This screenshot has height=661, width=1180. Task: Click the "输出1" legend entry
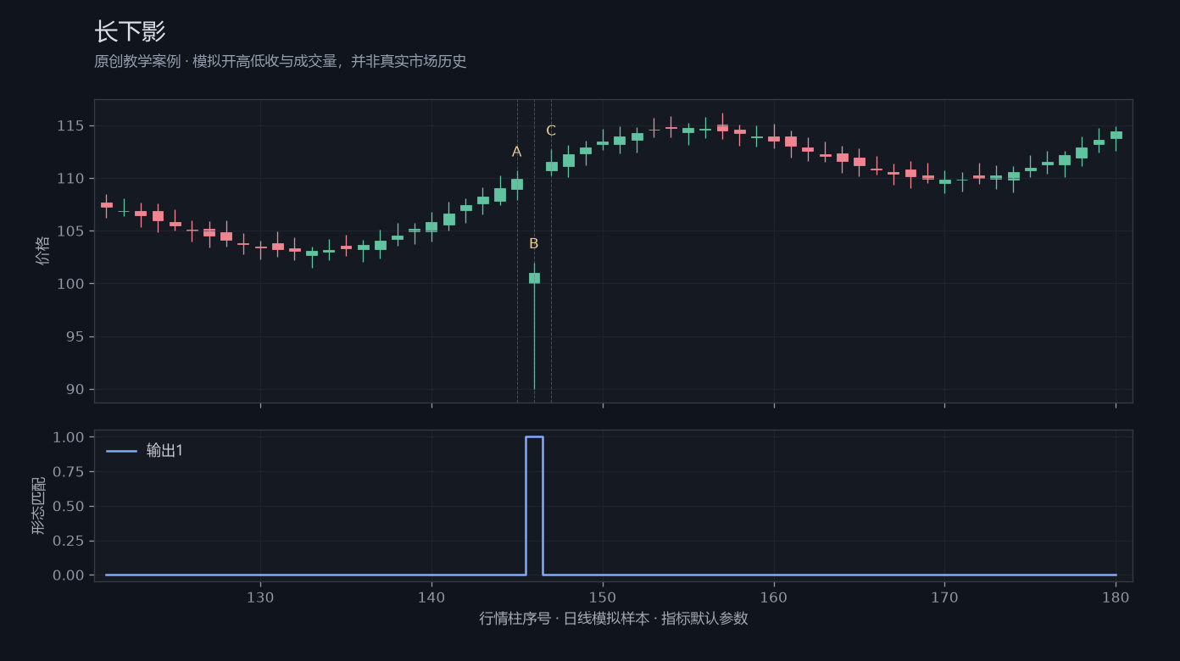pyautogui.click(x=145, y=451)
